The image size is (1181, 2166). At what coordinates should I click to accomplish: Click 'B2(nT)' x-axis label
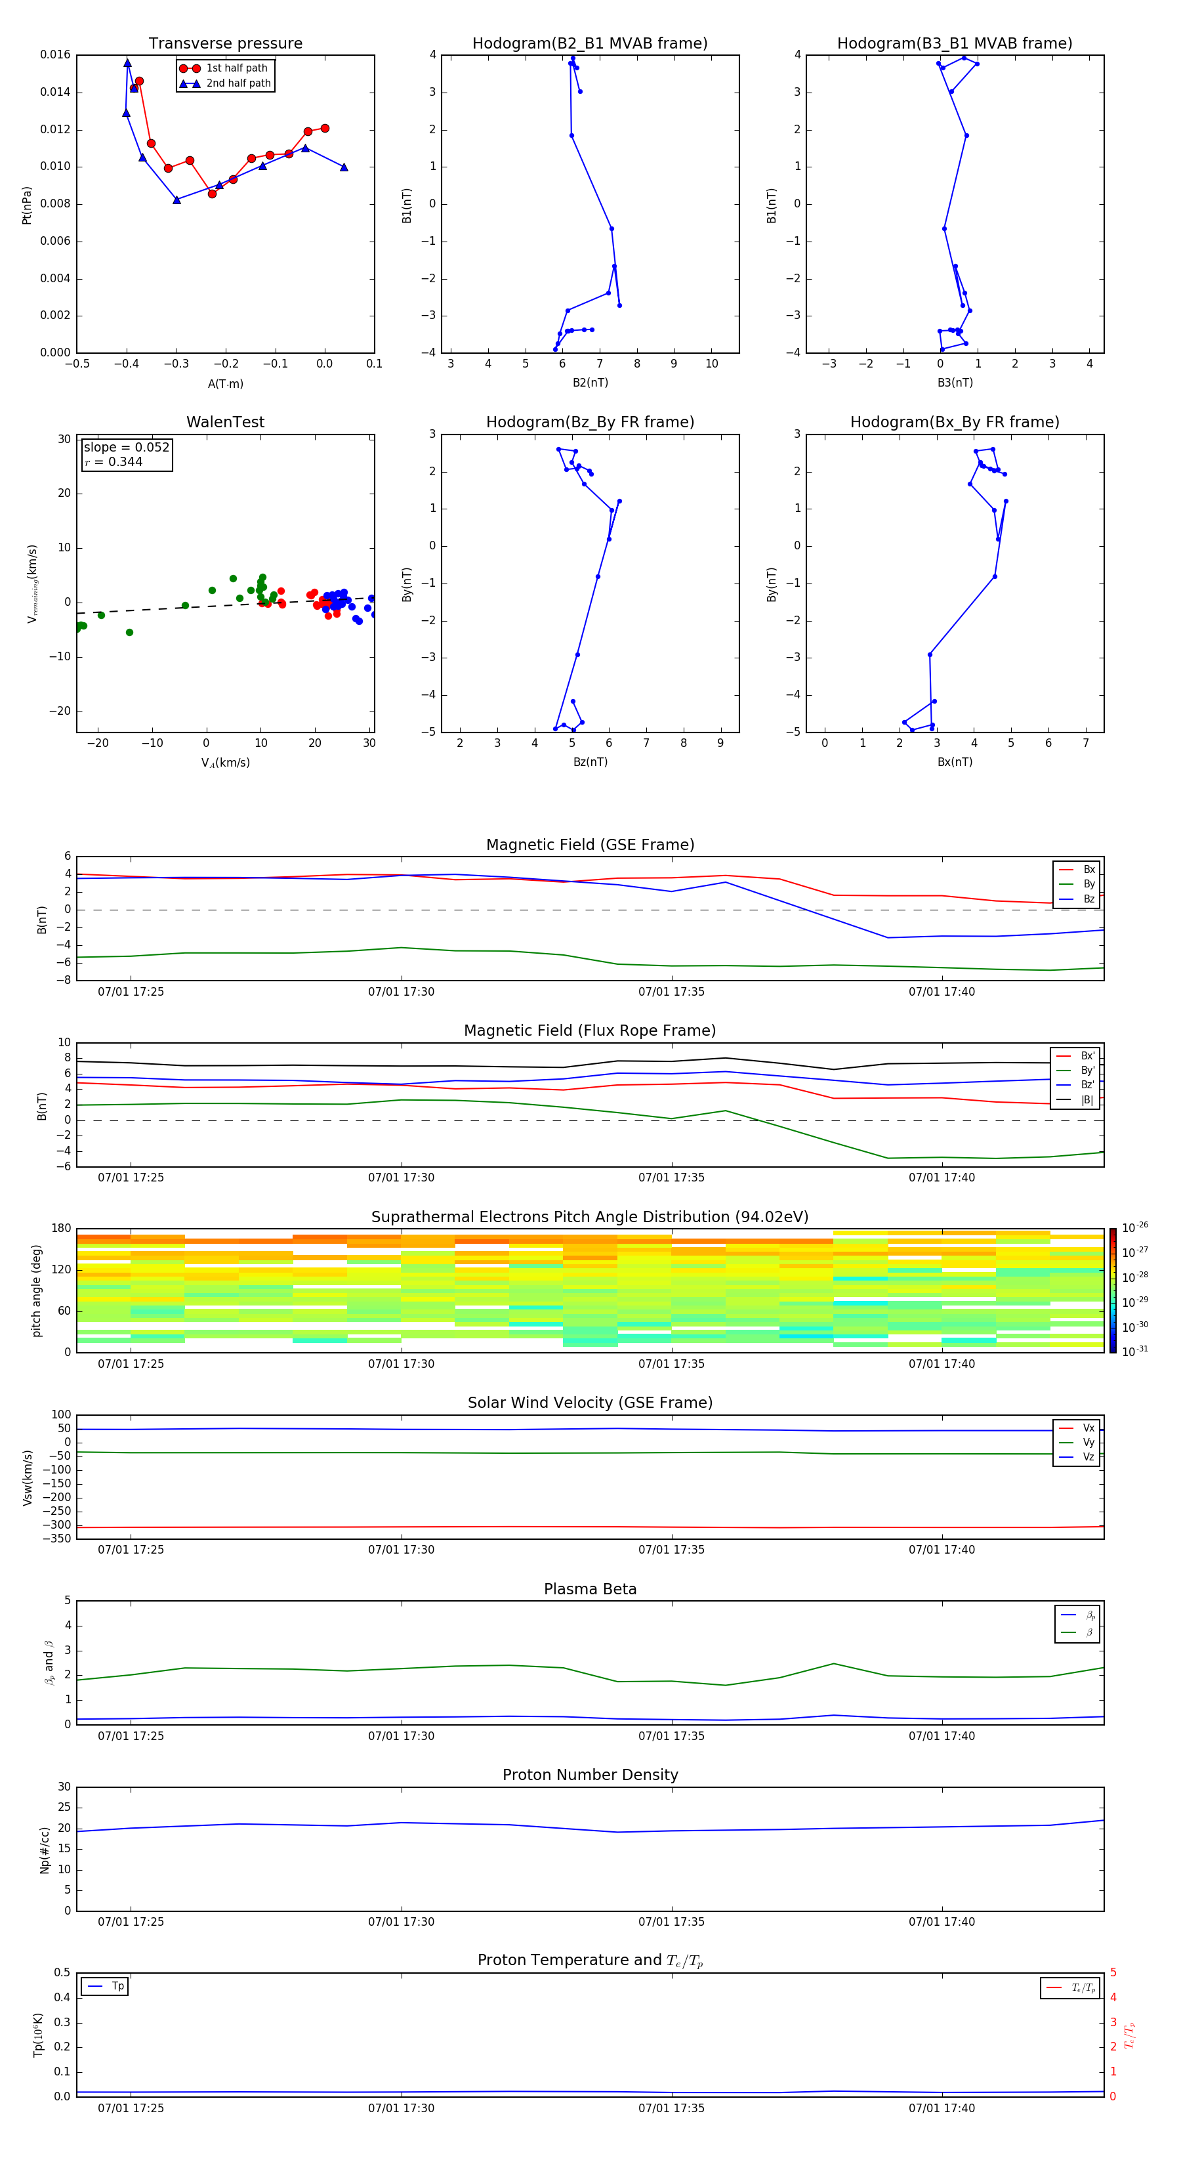[x=590, y=383]
